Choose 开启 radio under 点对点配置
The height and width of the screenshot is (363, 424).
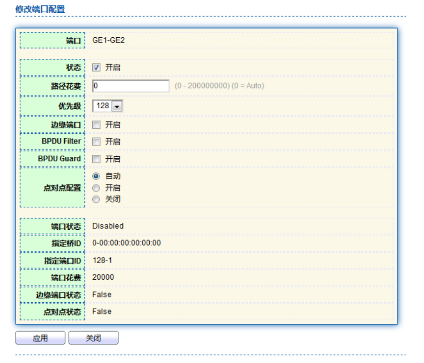click(97, 188)
